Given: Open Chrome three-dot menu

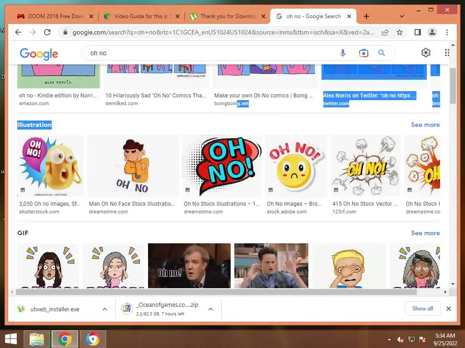Looking at the screenshot, I should click(447, 32).
